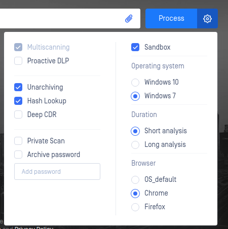The width and height of the screenshot is (228, 229).
Task: Uncheck the Unarchiving option
Action: [x=18, y=87]
